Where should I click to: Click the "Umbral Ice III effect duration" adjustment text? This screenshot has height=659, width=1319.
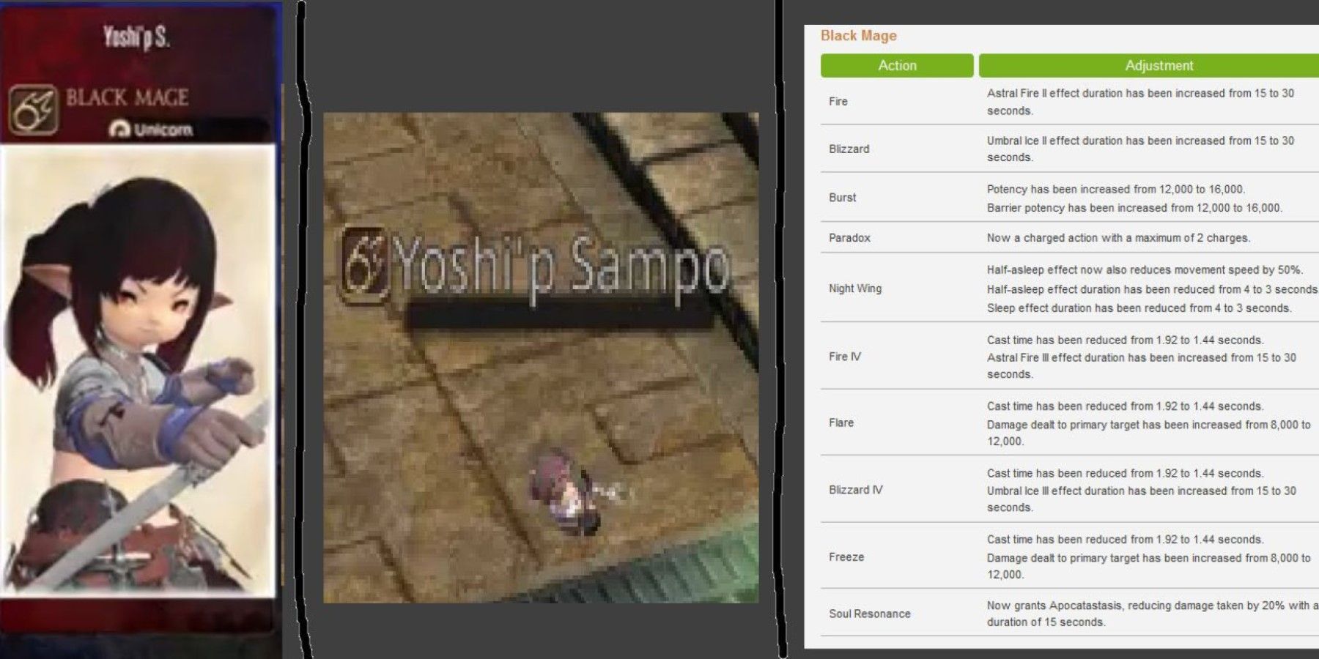coord(1142,499)
